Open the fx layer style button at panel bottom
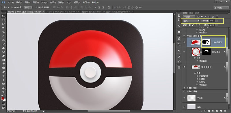The image size is (231, 113). pyautogui.click(x=205, y=111)
